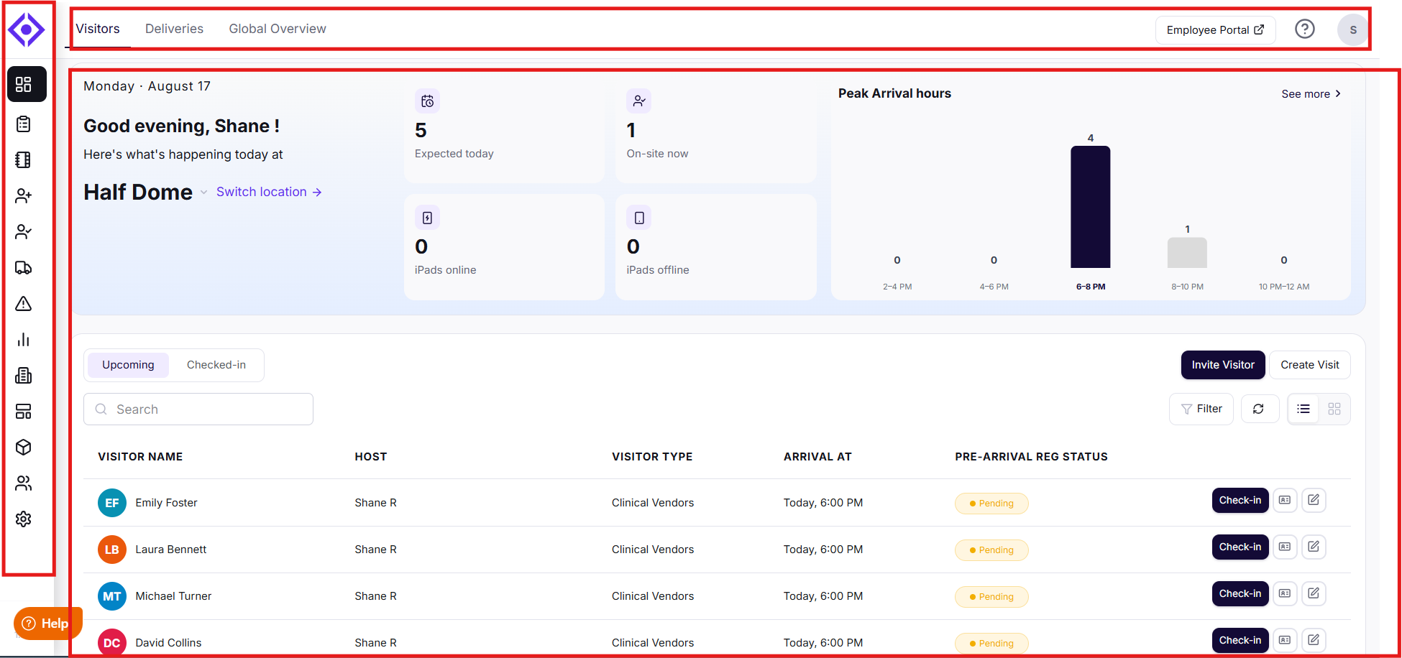The image size is (1402, 658).
Task: Click the Invite Visitor button
Action: click(1223, 365)
